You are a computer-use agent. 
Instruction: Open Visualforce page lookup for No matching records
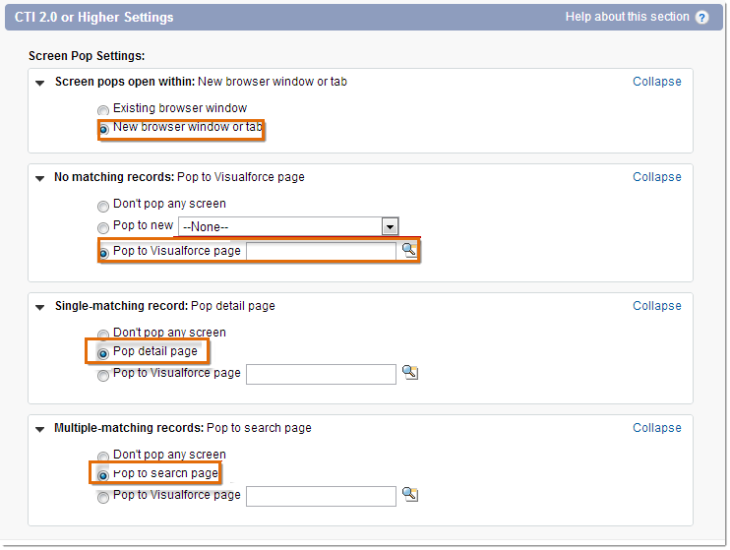409,250
